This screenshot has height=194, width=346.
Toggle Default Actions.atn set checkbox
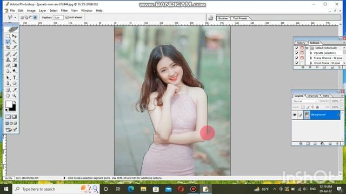tap(297, 48)
